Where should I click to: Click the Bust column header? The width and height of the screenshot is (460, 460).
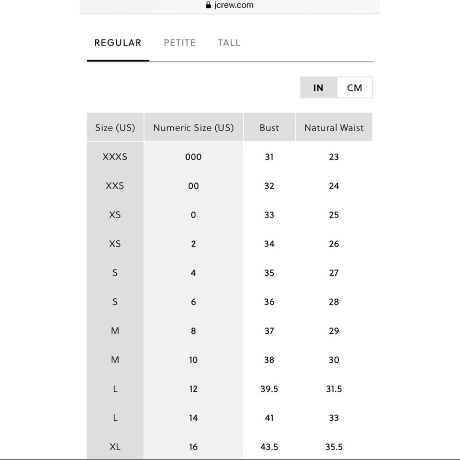269,127
